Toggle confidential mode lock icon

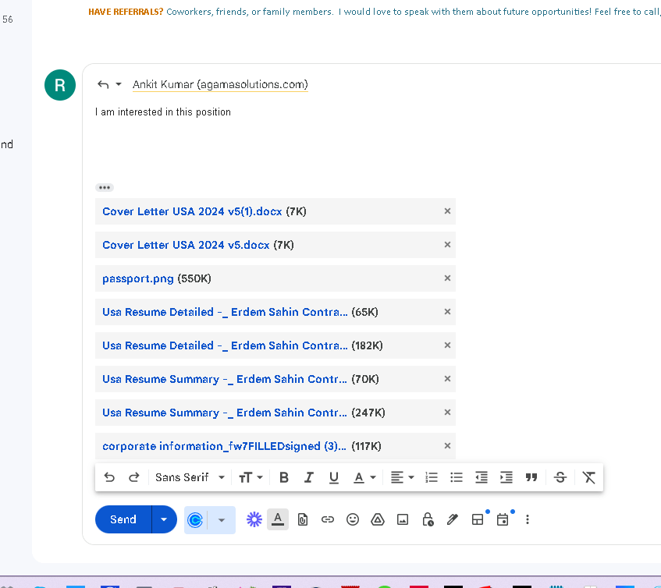[x=428, y=519]
